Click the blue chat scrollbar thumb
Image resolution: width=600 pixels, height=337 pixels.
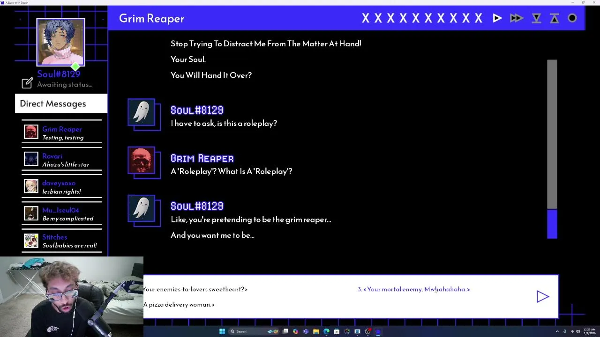click(x=552, y=224)
